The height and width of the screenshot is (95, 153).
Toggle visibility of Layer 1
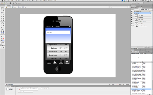point(132,13)
